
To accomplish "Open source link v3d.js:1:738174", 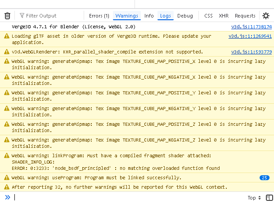I will (x=251, y=27).
